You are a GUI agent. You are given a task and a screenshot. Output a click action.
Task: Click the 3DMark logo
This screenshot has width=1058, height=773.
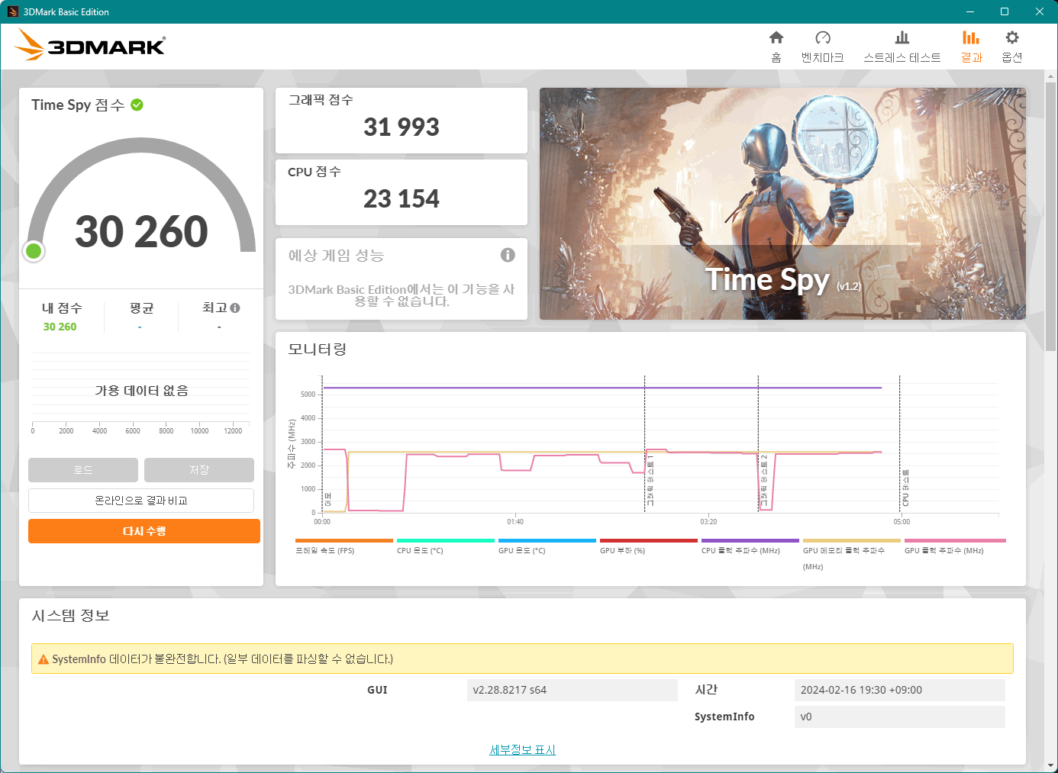coord(90,45)
